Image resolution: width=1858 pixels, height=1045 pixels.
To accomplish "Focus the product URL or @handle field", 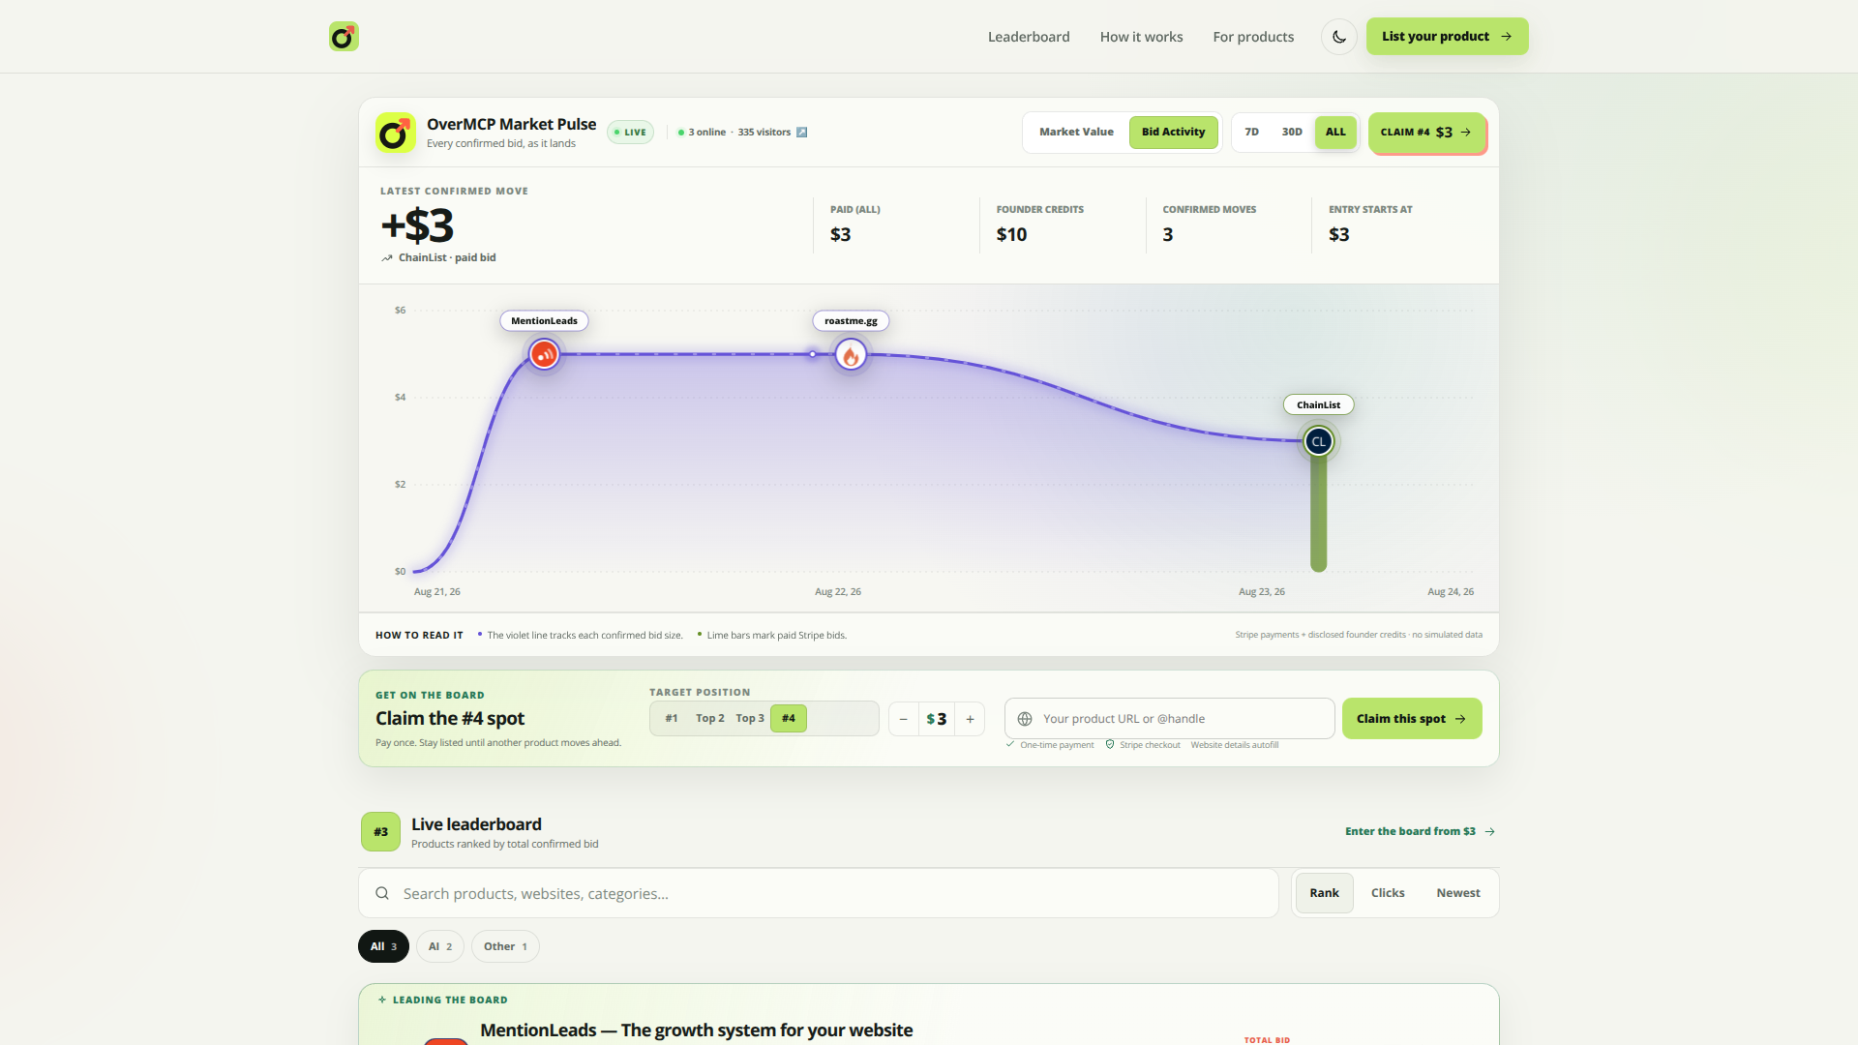I will (1170, 719).
